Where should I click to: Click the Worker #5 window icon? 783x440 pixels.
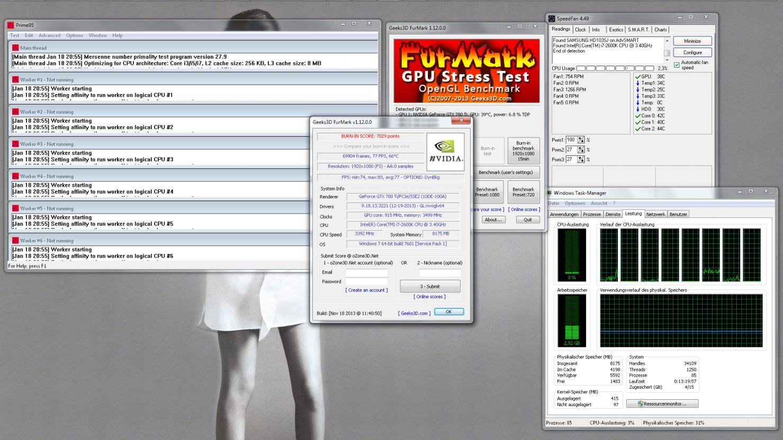(15, 208)
